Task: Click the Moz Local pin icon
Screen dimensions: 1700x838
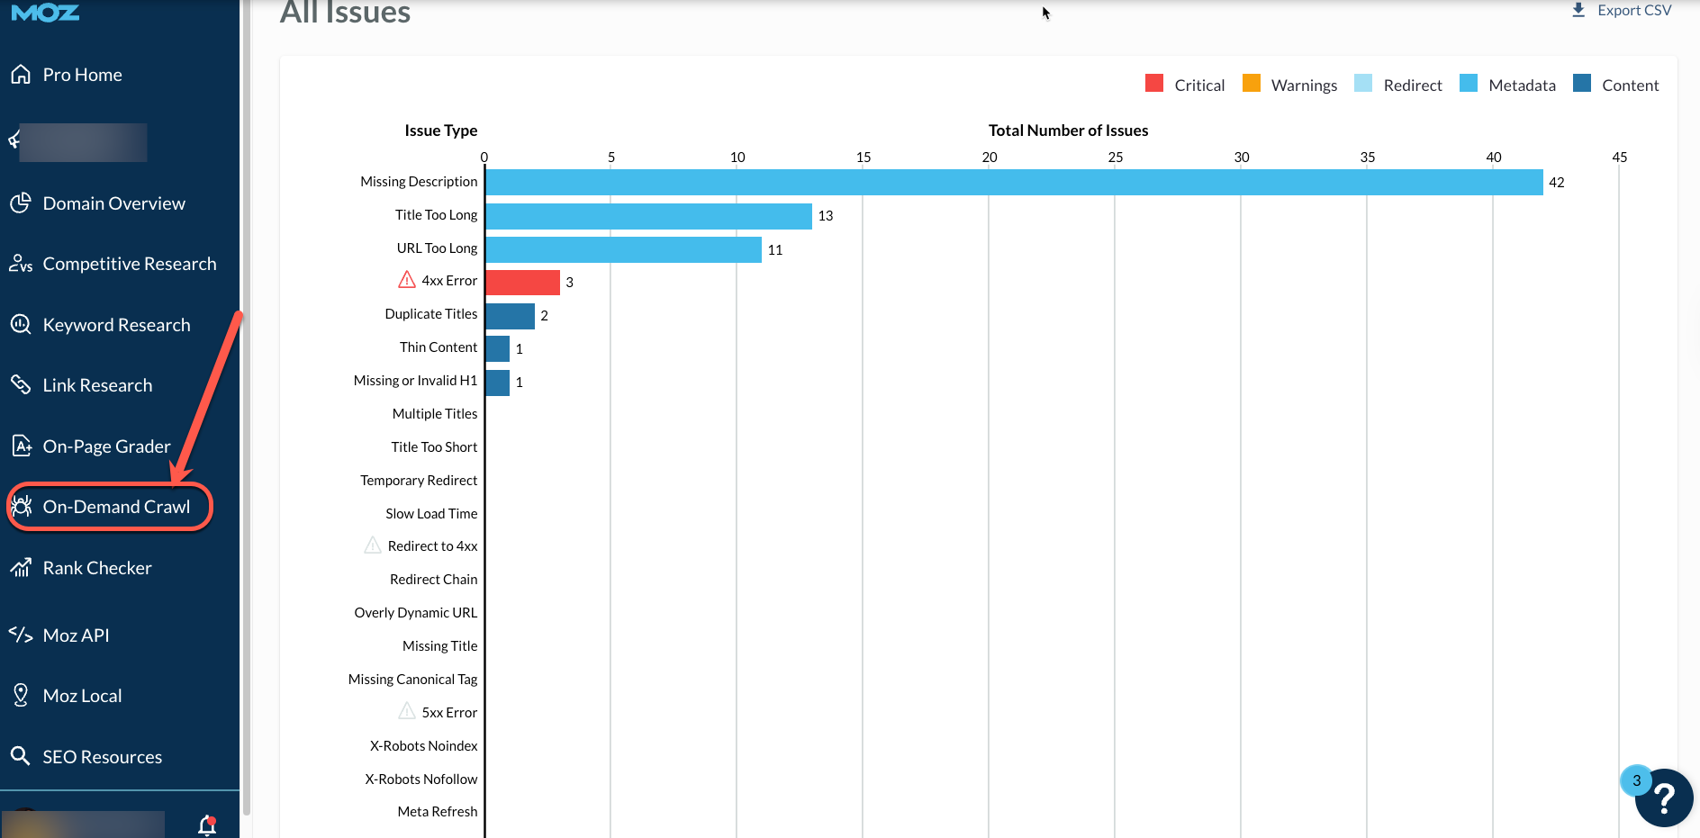Action: tap(21, 695)
